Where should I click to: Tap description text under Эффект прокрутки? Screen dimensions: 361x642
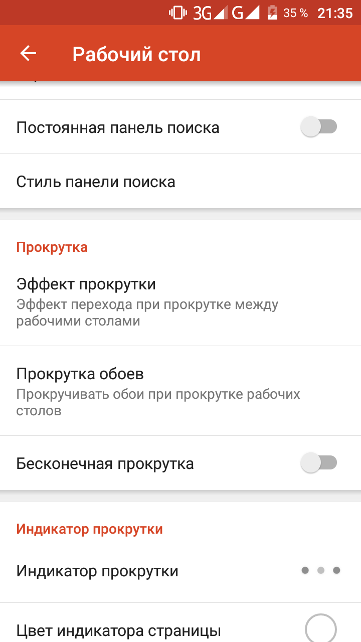pos(147,312)
